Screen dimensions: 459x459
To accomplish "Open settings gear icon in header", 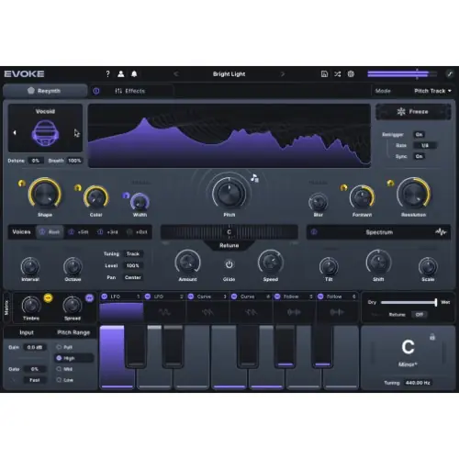I will click(x=351, y=74).
